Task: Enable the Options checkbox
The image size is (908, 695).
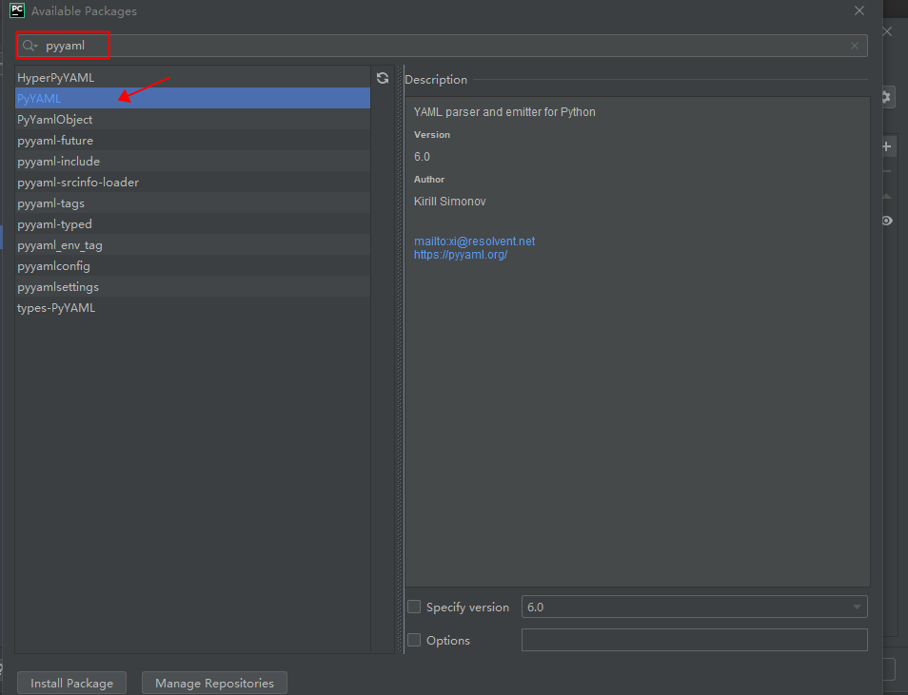Action: tap(414, 640)
